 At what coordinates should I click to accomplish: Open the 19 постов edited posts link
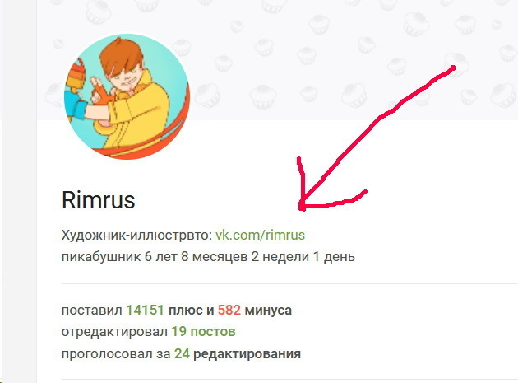click(203, 331)
